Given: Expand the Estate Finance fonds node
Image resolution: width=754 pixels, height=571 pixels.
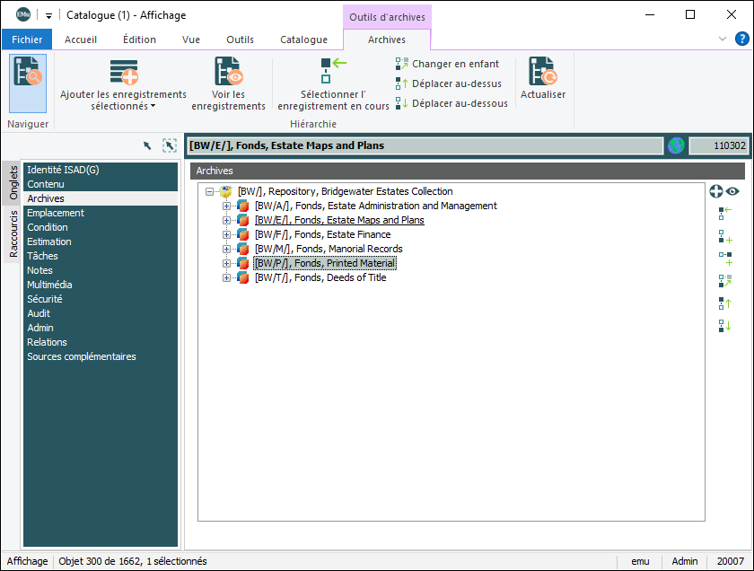Looking at the screenshot, I should coord(227,234).
